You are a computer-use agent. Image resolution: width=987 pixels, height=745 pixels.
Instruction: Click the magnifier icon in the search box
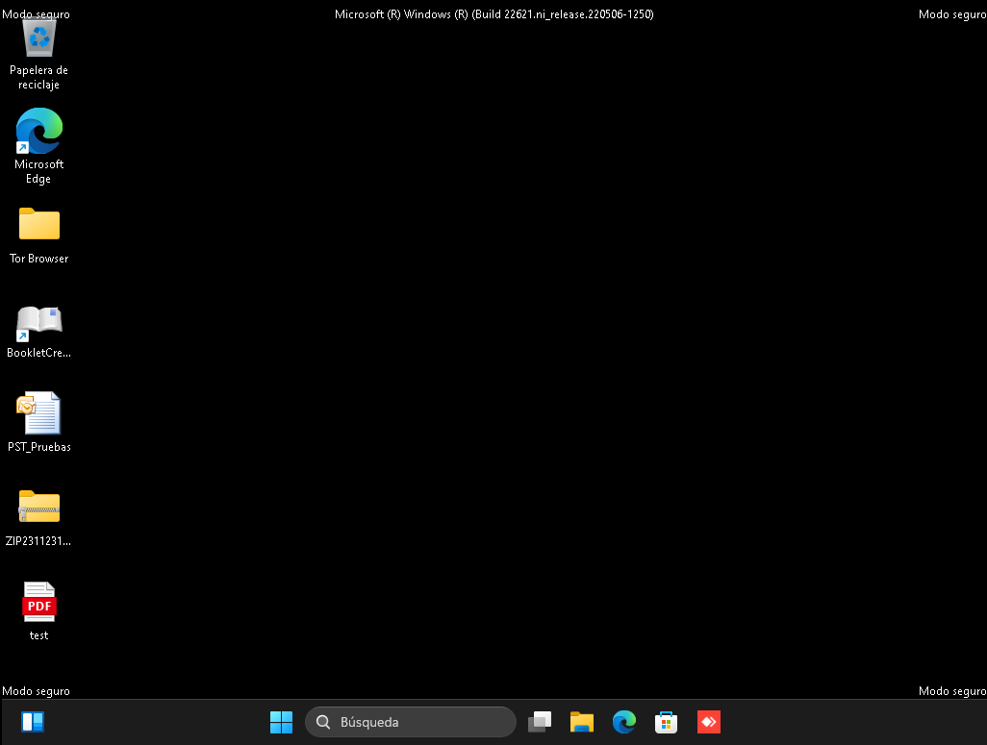[323, 722]
